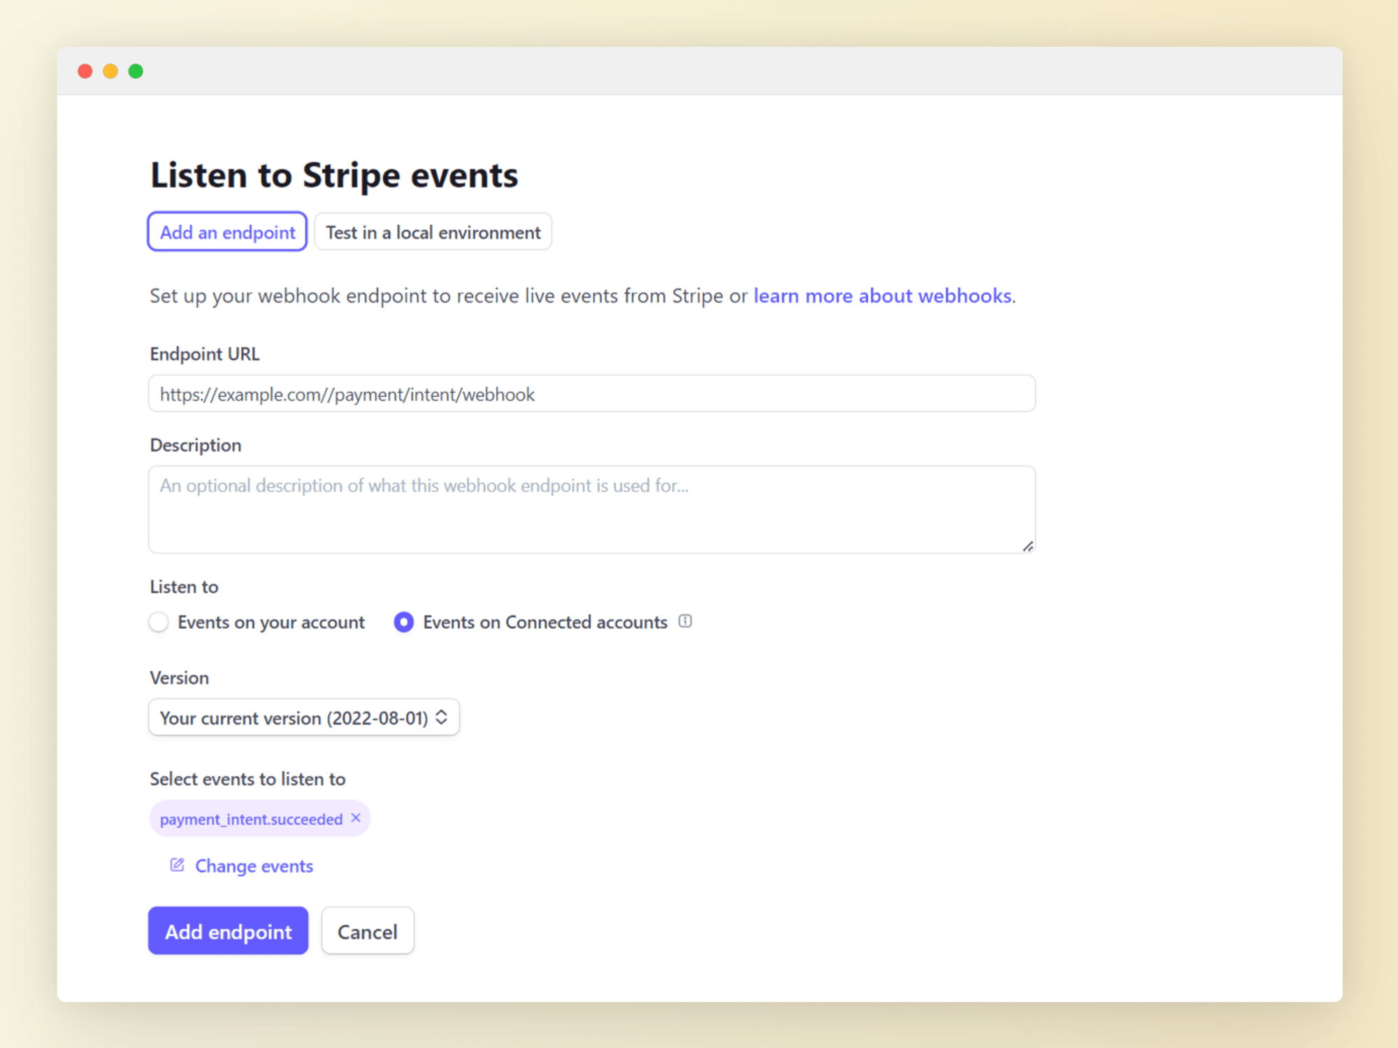Click the chevron on the Version selector
This screenshot has height=1048, width=1398.
[442, 717]
